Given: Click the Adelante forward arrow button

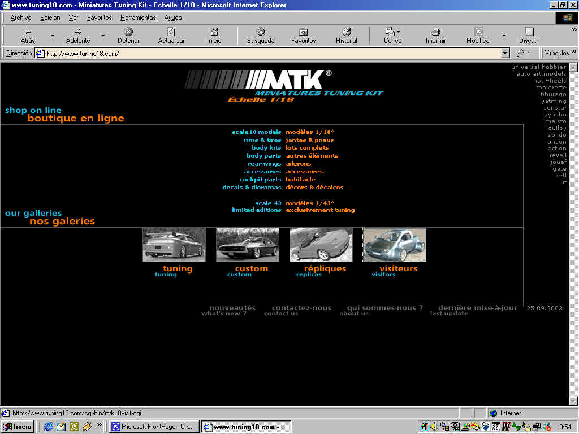Looking at the screenshot, I should pos(78,36).
